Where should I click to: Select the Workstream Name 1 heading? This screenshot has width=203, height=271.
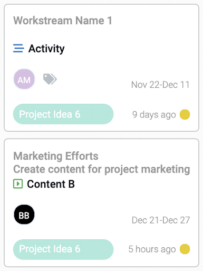(x=63, y=21)
